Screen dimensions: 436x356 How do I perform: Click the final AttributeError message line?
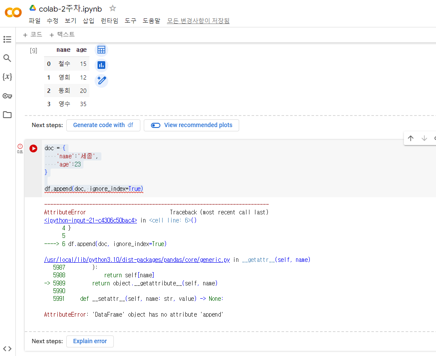coord(134,314)
